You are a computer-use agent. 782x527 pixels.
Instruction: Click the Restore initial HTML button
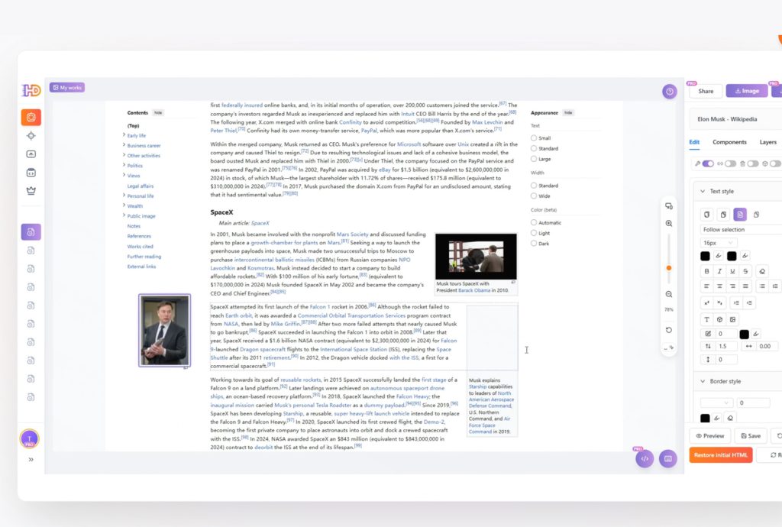coord(720,455)
